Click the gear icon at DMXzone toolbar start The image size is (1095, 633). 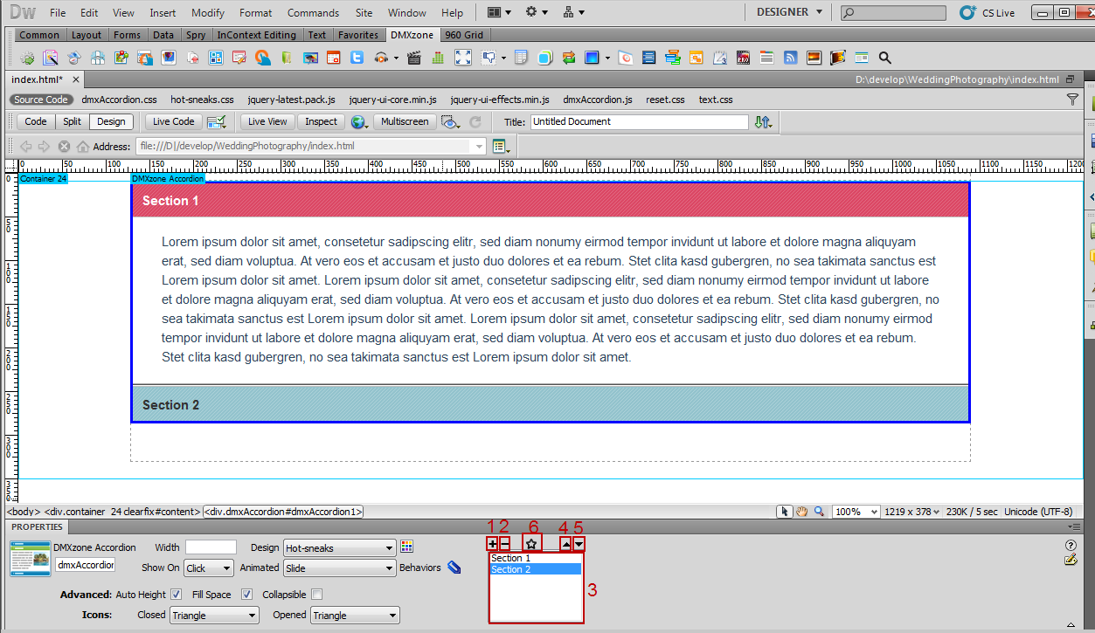pos(28,58)
